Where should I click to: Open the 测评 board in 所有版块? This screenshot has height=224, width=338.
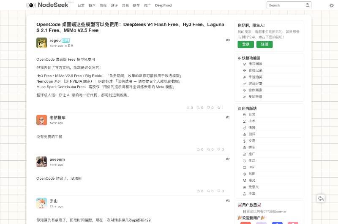(x=252, y=134)
